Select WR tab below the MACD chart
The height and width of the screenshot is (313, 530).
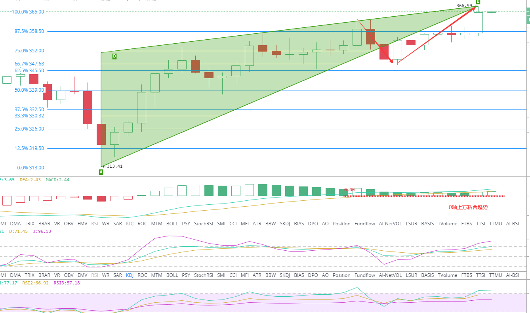coord(106,224)
